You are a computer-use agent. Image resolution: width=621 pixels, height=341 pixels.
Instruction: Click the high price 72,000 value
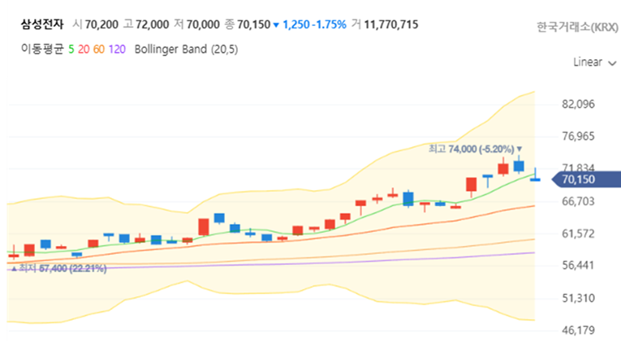(x=152, y=24)
